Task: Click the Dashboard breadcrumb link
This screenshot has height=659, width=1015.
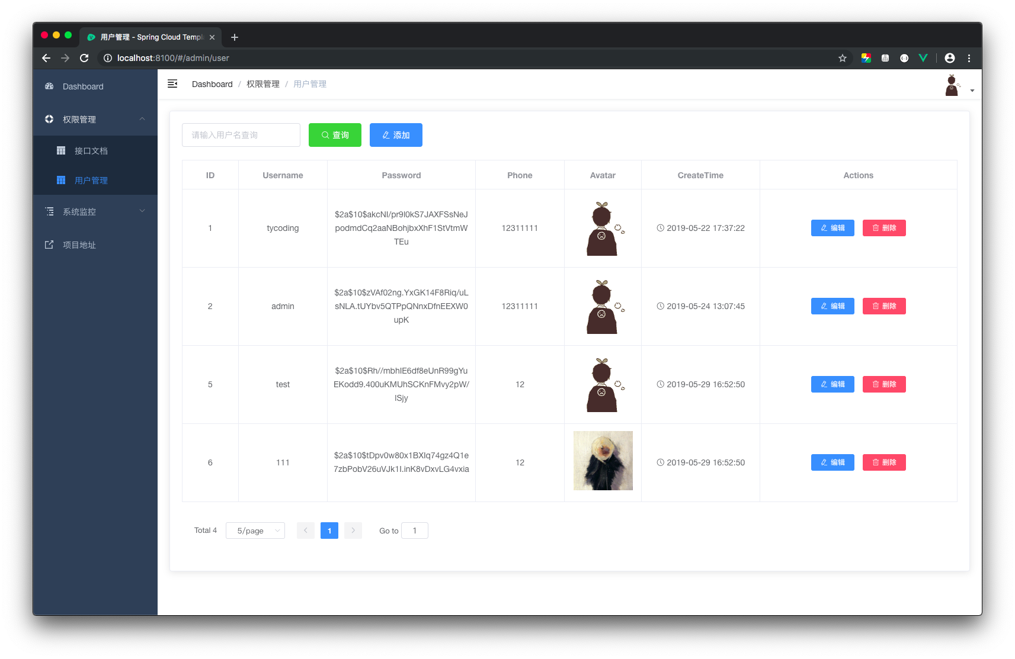Action: tap(212, 84)
